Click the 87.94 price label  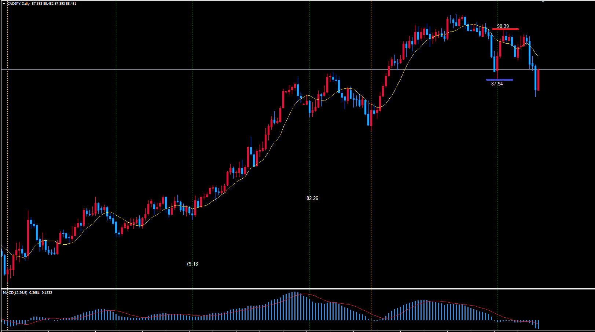pos(497,84)
